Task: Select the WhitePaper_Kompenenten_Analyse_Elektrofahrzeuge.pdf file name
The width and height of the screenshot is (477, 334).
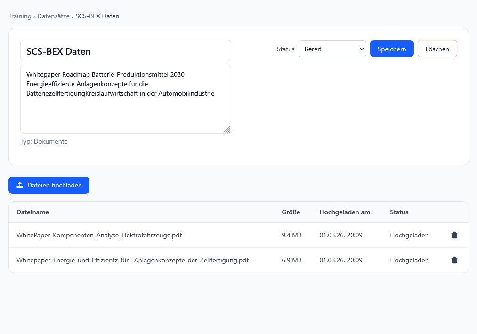Action: pyautogui.click(x=99, y=235)
